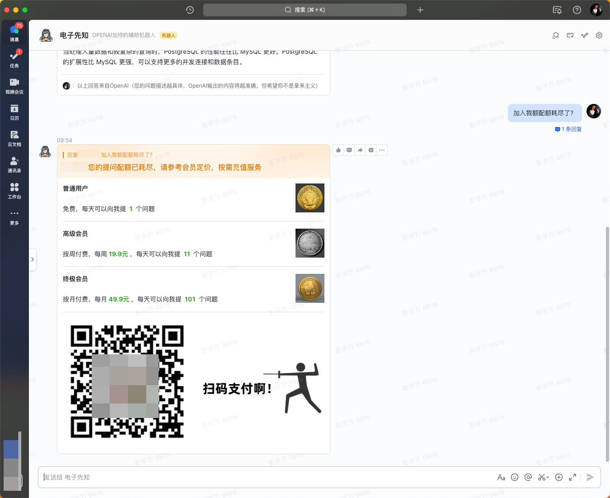Click the circled plus attachment icon

(559, 477)
